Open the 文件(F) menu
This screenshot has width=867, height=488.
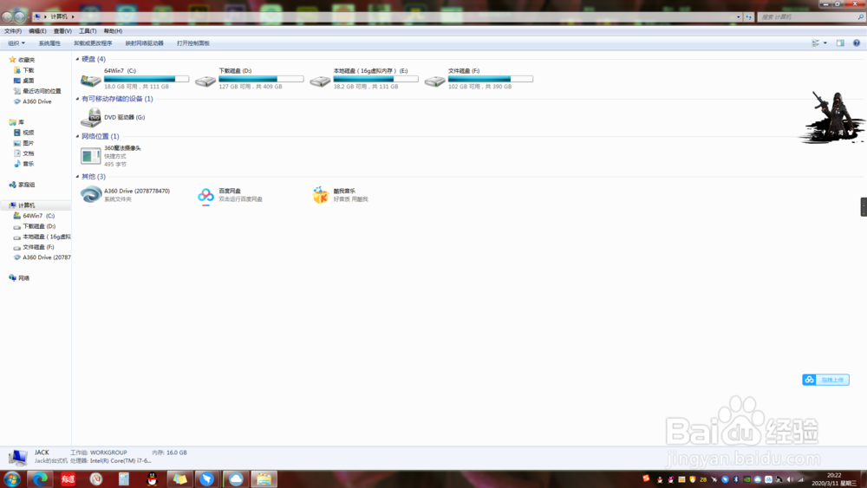(13, 31)
